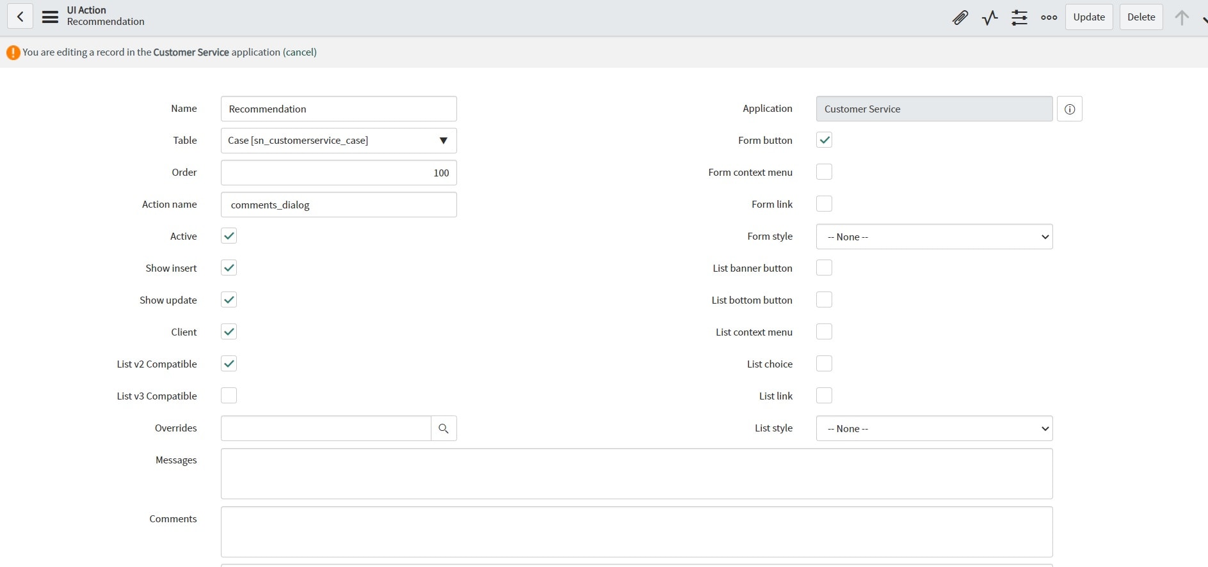The height and width of the screenshot is (567, 1208).
Task: Uncheck the Form button checkbox
Action: (824, 140)
